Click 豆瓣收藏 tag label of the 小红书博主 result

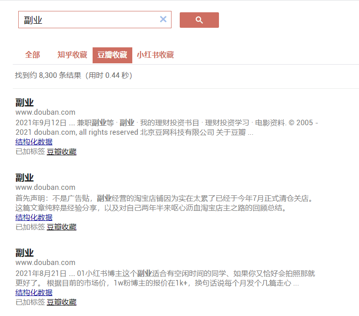tap(62, 302)
